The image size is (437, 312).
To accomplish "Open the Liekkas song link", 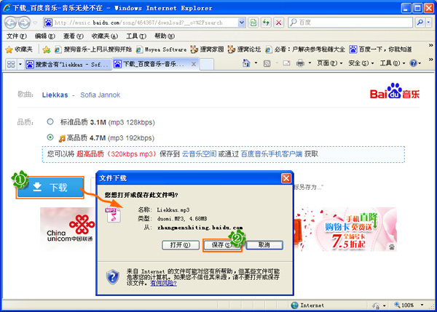I will pyautogui.click(x=55, y=95).
